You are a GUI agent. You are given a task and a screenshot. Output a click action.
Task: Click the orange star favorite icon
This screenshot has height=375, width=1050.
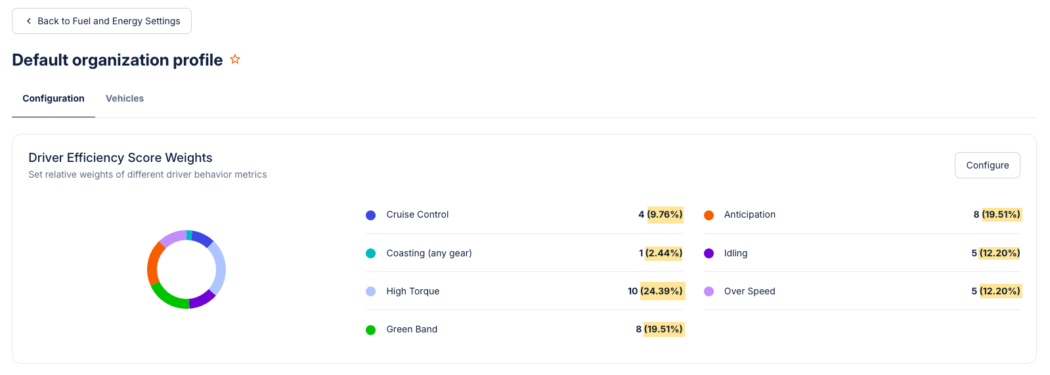tap(235, 60)
